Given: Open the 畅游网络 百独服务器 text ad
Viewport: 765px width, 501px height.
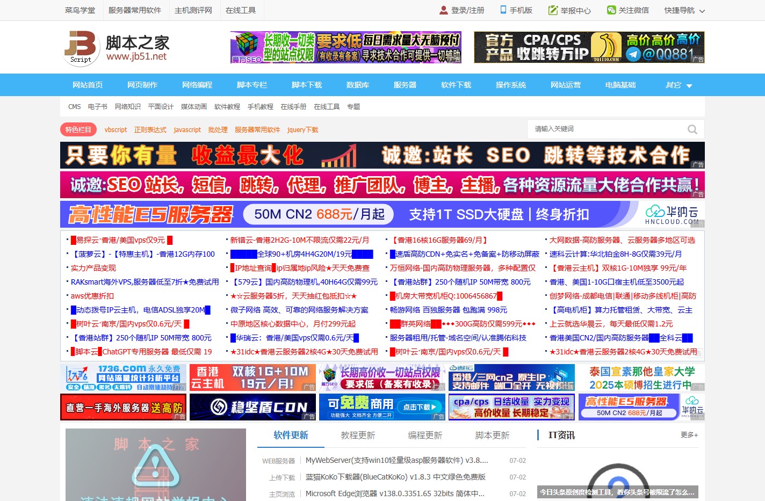Looking at the screenshot, I should pyautogui.click(x=449, y=310).
